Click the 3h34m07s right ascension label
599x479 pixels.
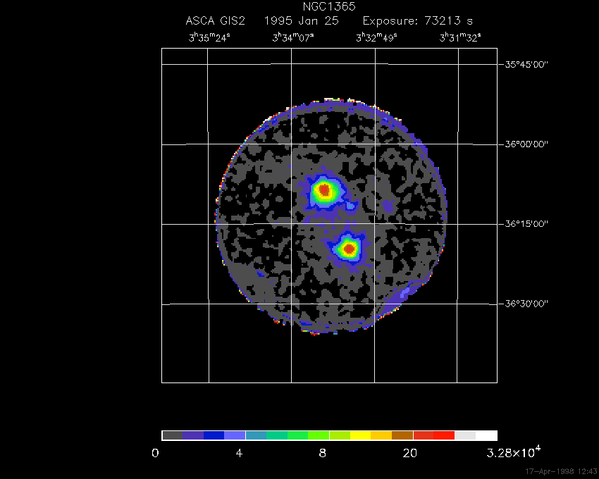click(x=293, y=38)
